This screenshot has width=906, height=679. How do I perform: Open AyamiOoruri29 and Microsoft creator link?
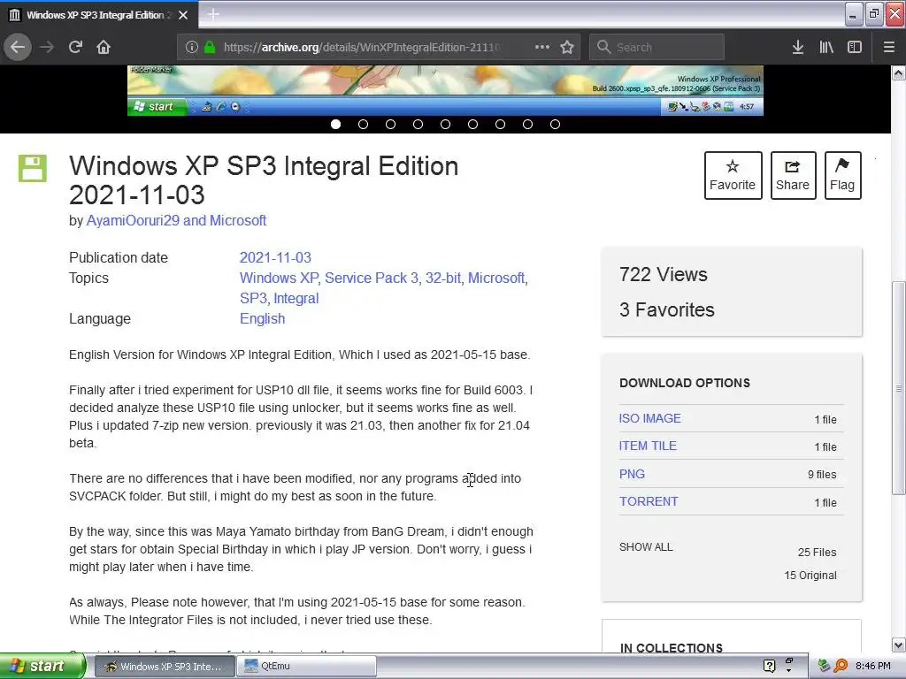(176, 220)
